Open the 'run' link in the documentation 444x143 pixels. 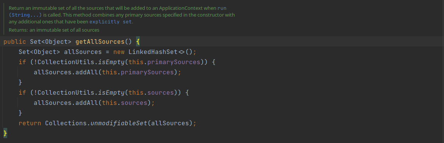pos(222,8)
